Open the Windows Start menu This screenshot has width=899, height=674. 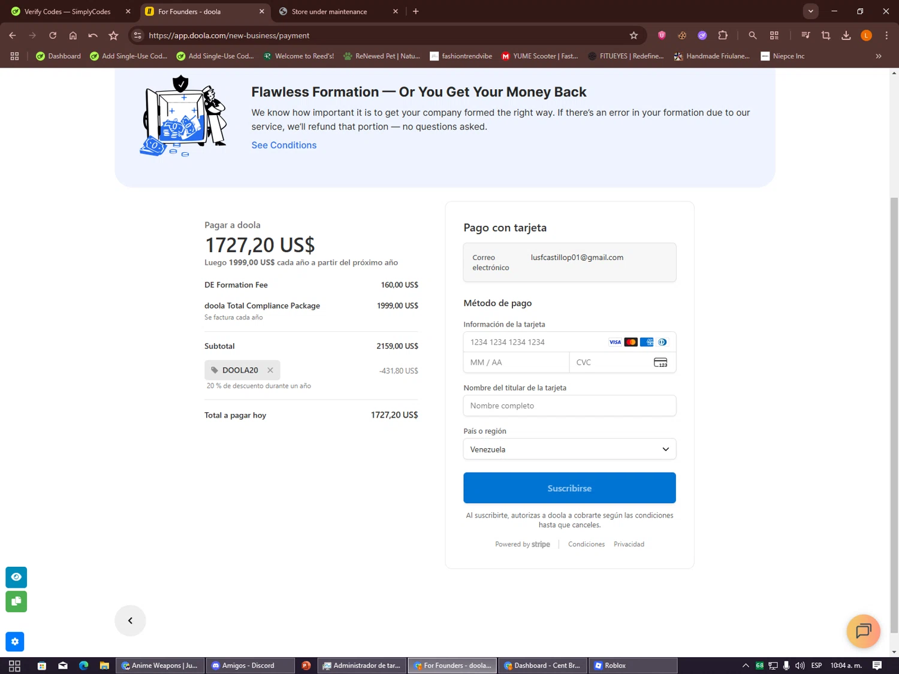click(14, 666)
